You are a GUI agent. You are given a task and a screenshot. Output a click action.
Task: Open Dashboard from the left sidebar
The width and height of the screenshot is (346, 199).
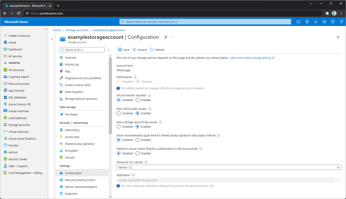pos(15,49)
